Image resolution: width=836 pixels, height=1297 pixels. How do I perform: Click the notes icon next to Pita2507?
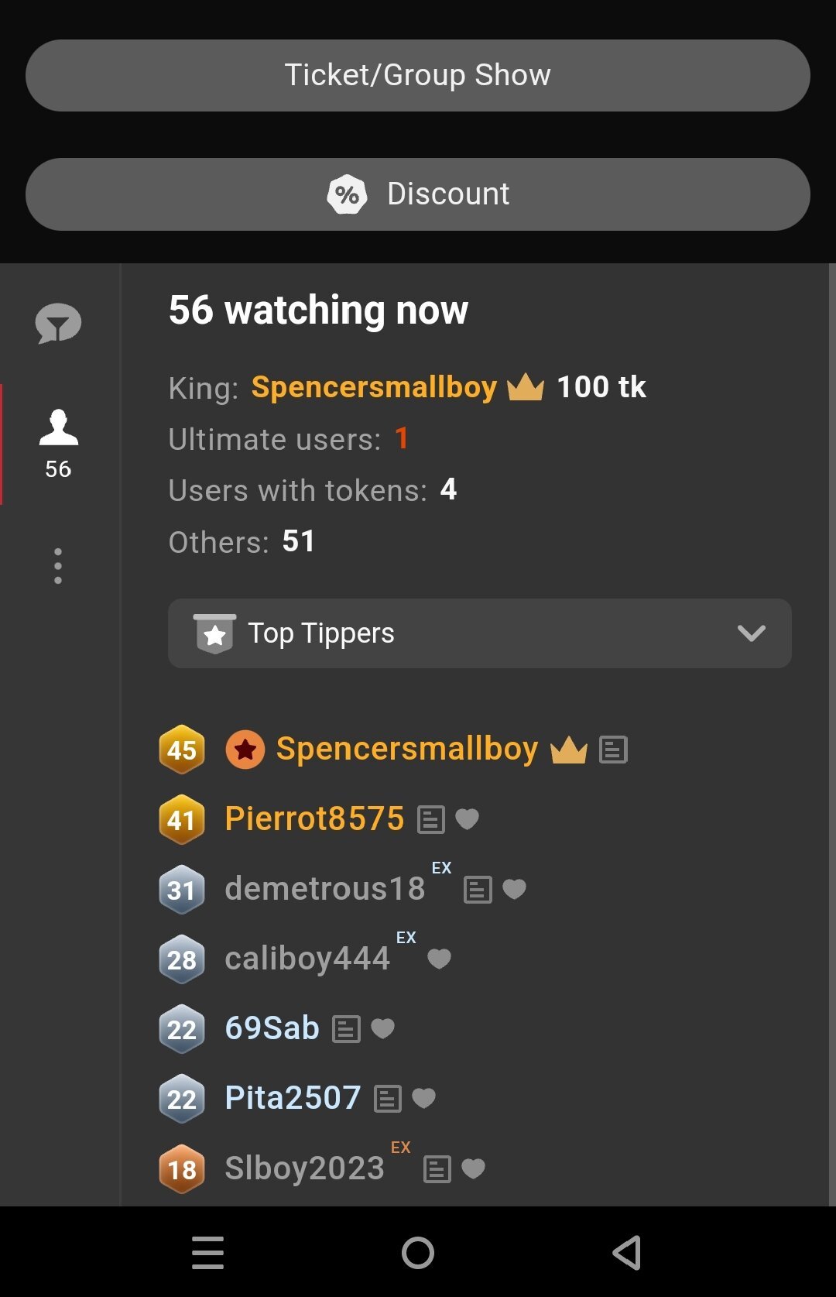388,1099
